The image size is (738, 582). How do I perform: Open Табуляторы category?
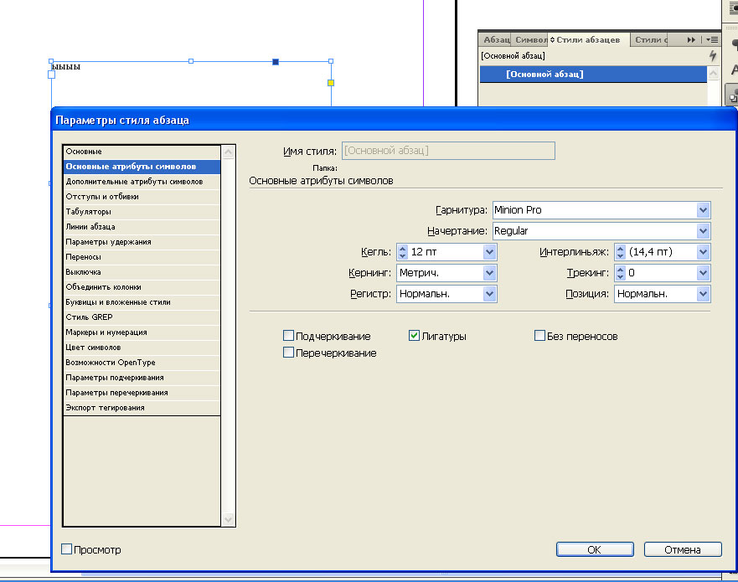[x=142, y=212]
